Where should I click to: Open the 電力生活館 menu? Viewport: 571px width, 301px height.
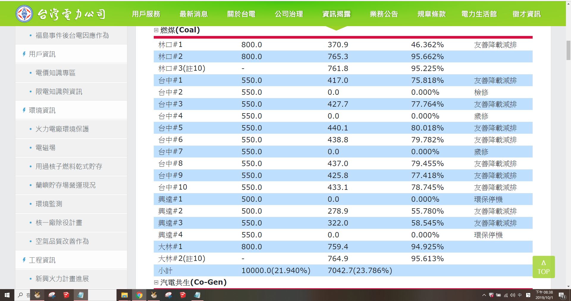coord(479,14)
